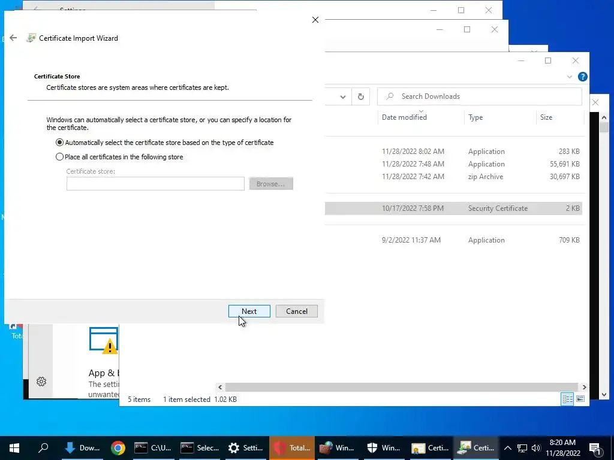Image resolution: width=614 pixels, height=460 pixels.
Task: Switch to first Win... taskbar item with briefcase
Action: [x=337, y=448]
